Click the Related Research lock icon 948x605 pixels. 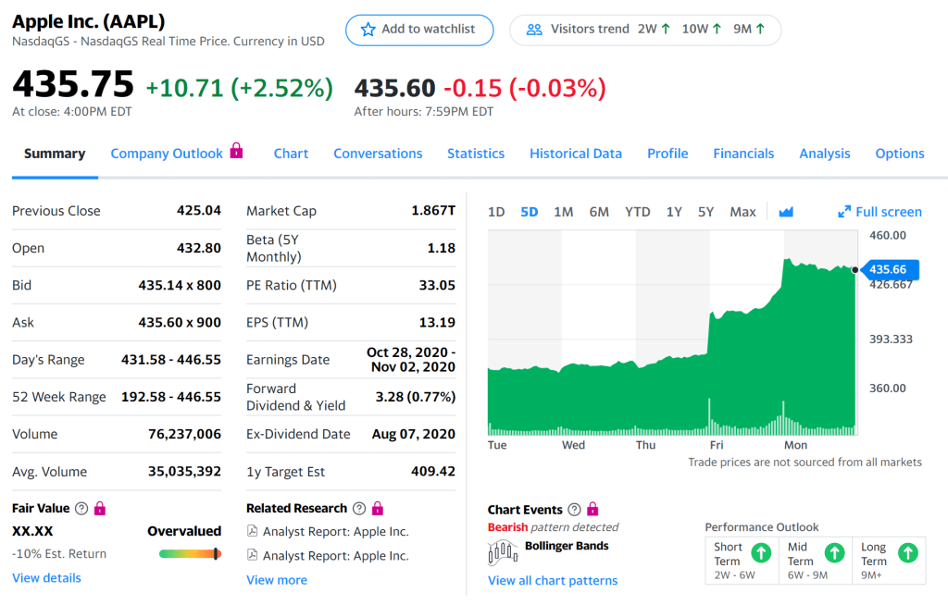tap(377, 509)
